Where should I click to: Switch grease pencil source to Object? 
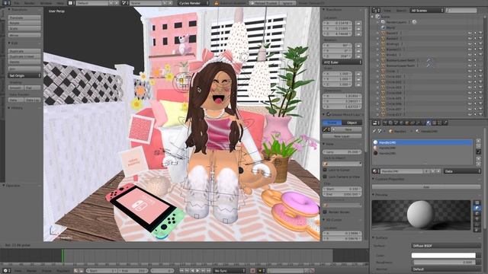[x=352, y=123]
